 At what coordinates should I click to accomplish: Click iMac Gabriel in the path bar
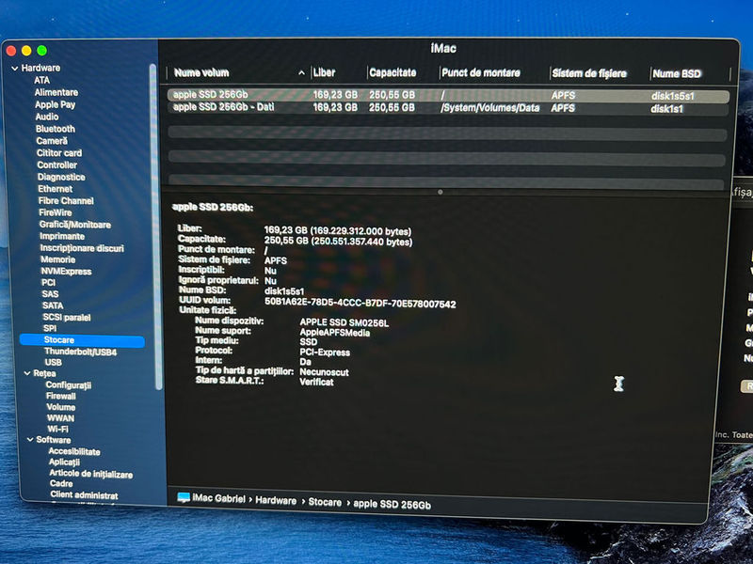pos(218,499)
